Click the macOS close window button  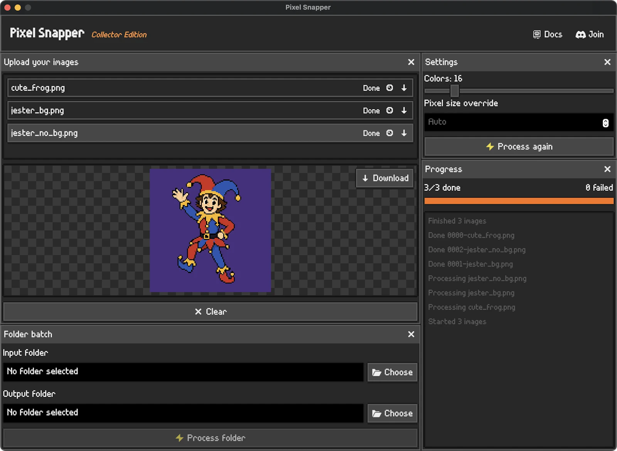[7, 7]
